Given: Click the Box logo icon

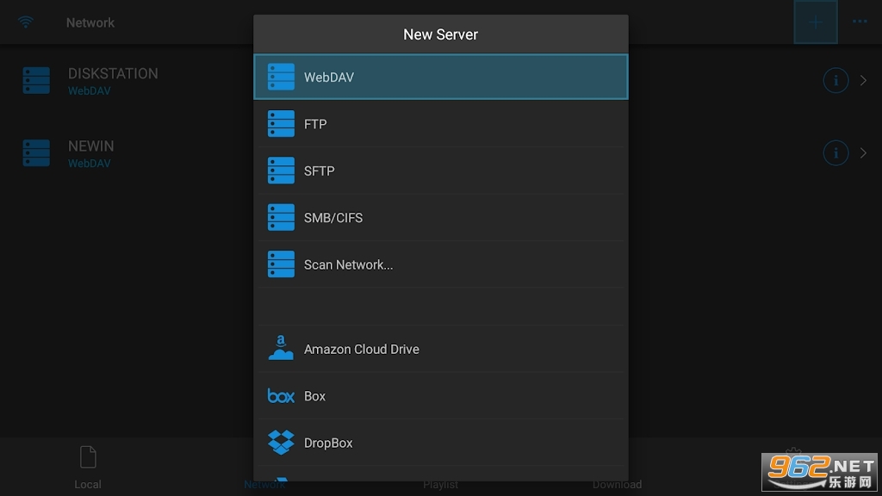Looking at the screenshot, I should 281,396.
